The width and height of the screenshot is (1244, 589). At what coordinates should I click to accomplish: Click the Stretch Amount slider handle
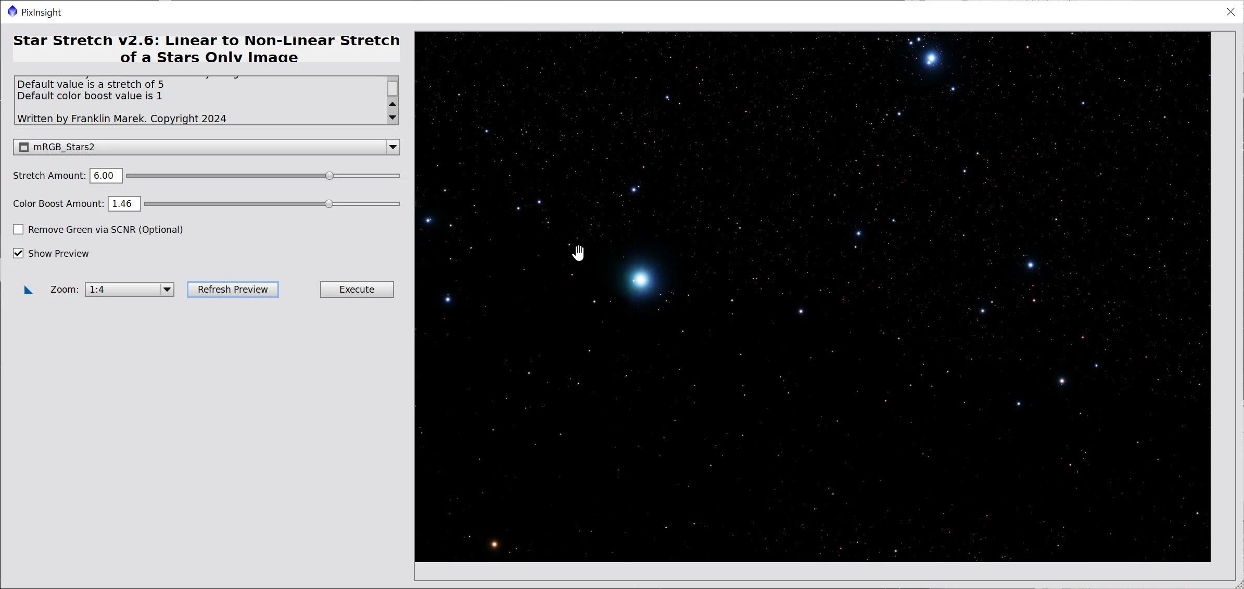tap(329, 176)
